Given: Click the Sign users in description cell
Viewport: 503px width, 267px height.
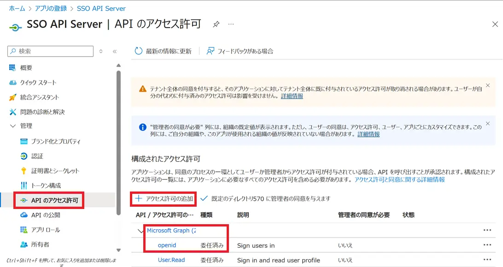Looking at the screenshot, I should pos(256,245).
